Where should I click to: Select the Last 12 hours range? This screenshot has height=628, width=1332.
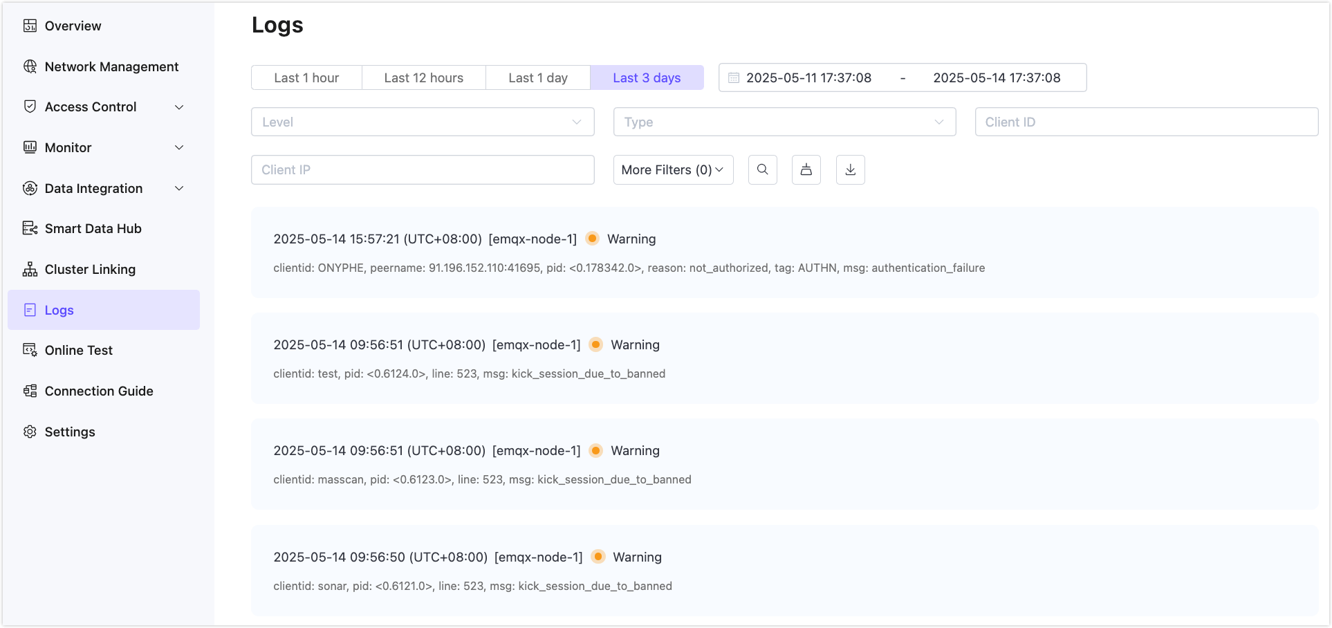tap(423, 77)
